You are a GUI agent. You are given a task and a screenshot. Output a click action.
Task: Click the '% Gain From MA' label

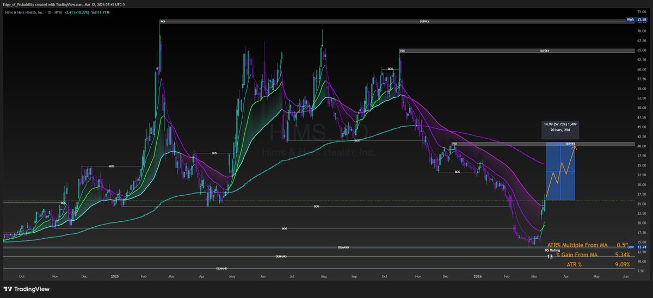[x=577, y=254]
